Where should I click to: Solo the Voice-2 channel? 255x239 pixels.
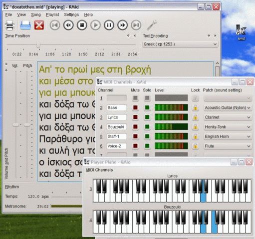[147, 146]
